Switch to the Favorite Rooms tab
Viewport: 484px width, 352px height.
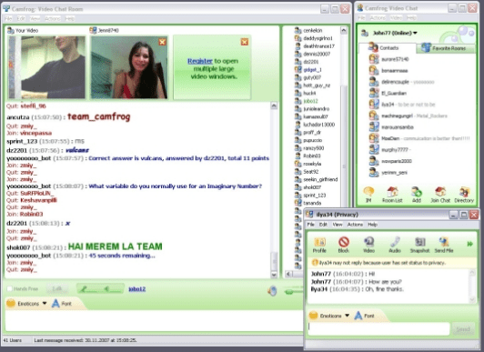[x=446, y=48]
